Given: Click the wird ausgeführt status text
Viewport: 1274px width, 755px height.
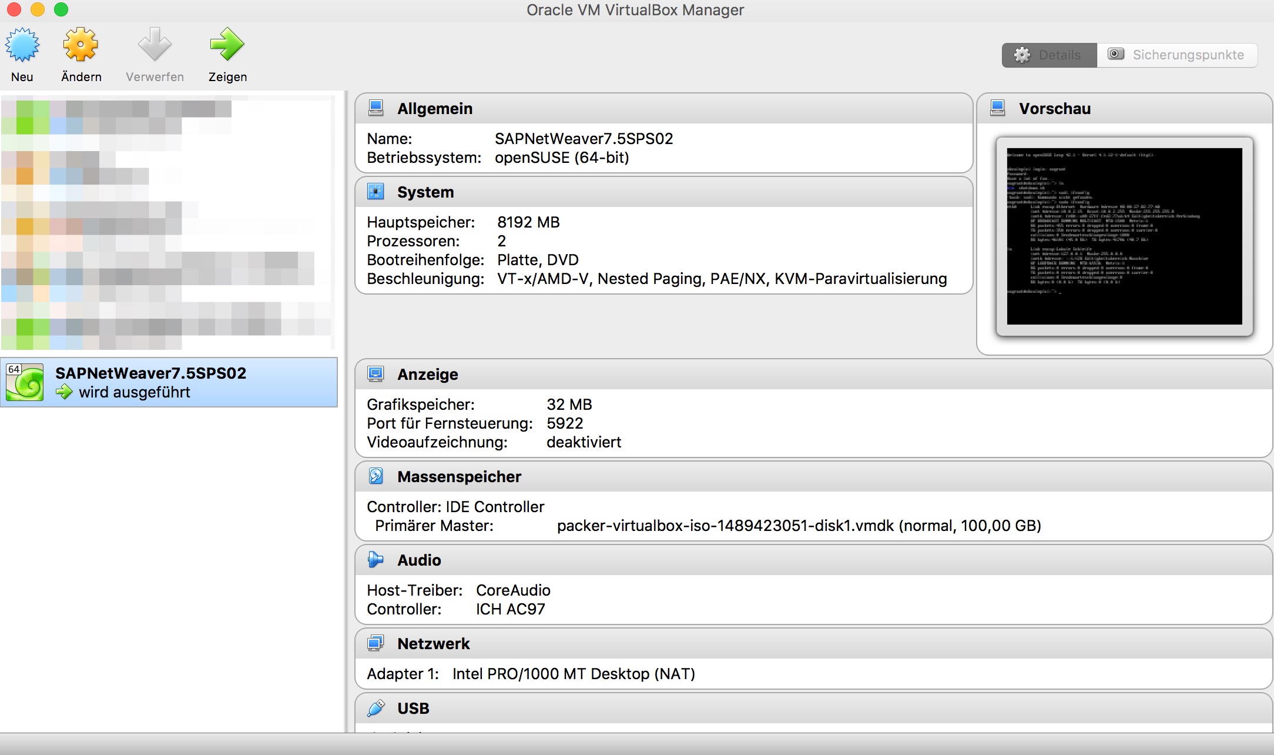Looking at the screenshot, I should click(x=135, y=392).
